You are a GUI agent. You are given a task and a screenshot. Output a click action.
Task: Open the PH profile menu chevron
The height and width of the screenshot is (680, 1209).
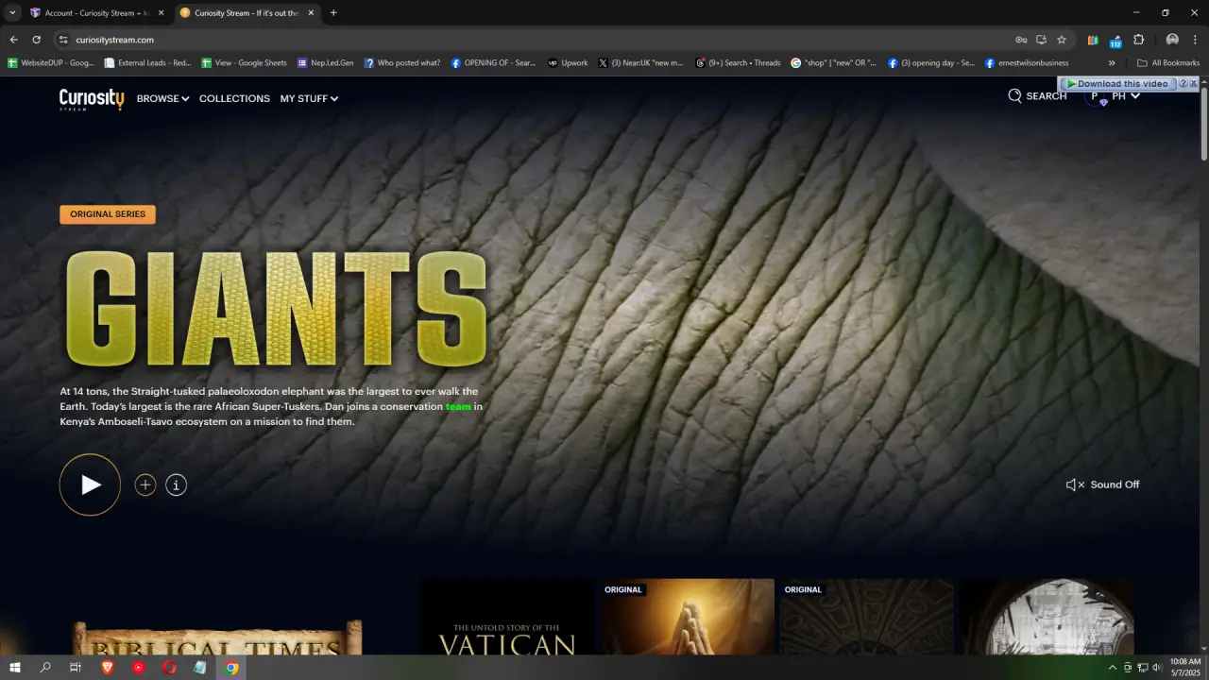click(x=1135, y=96)
